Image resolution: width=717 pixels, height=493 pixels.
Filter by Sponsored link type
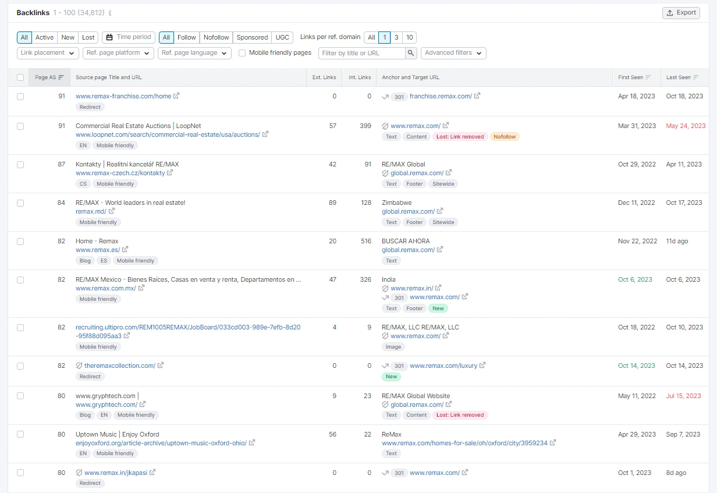(x=253, y=37)
